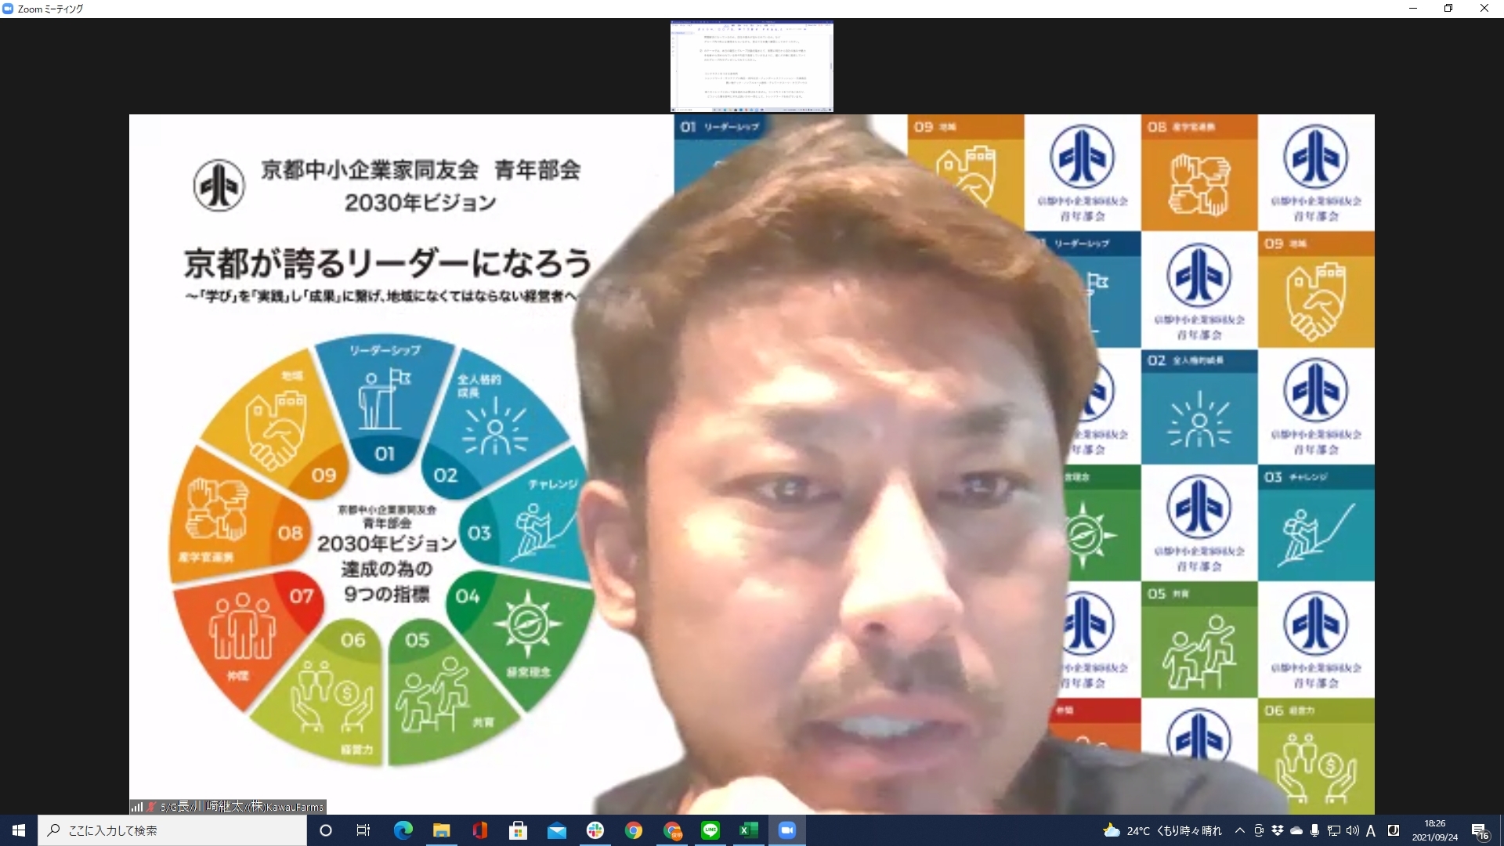The height and width of the screenshot is (846, 1504).
Task: Open Cortana from the taskbar
Action: pyautogui.click(x=326, y=830)
